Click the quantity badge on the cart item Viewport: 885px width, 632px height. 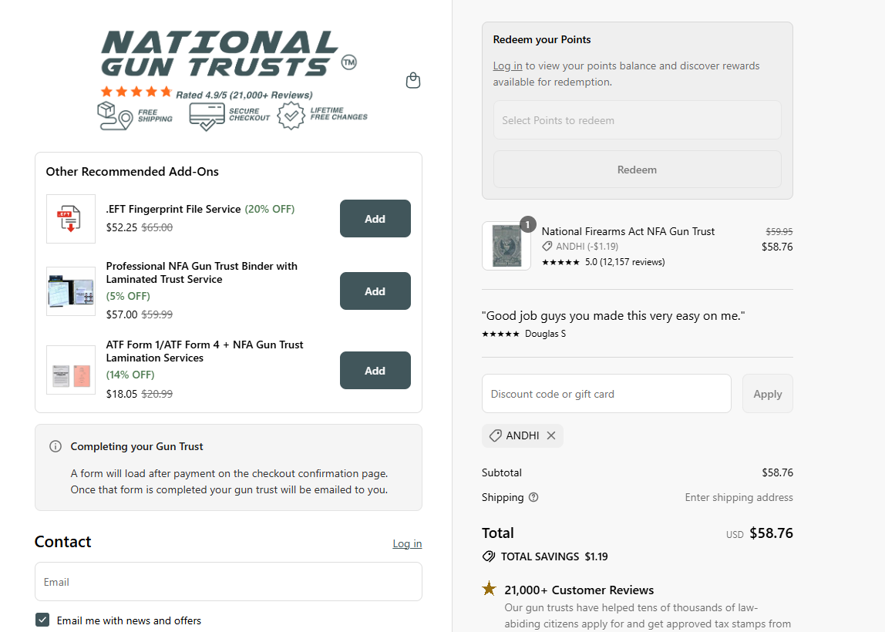tap(527, 224)
